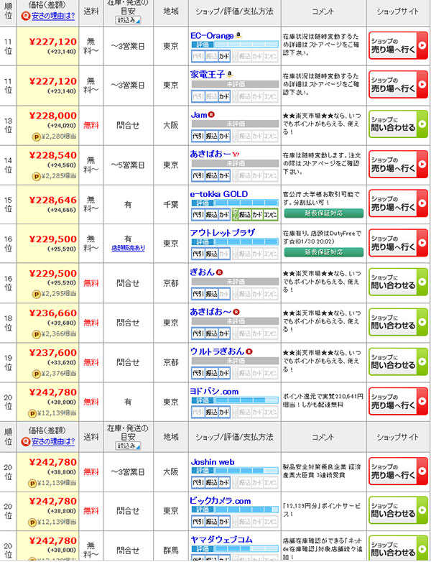Viewport: 431px width, 562px height.
Task: Open the Joshin web shop link
Action: 213,462
